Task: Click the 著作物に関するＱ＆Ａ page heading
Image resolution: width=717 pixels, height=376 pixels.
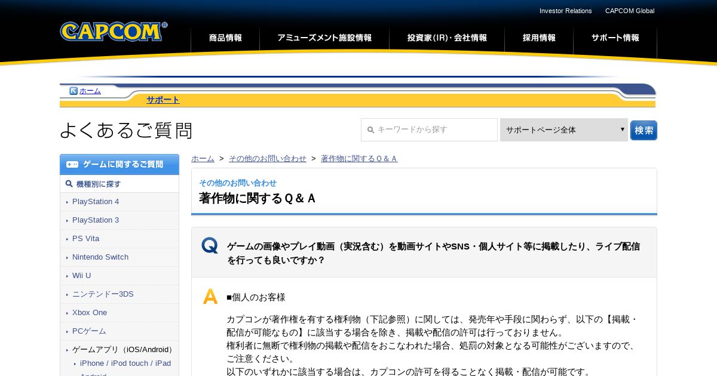Action: click(x=258, y=198)
